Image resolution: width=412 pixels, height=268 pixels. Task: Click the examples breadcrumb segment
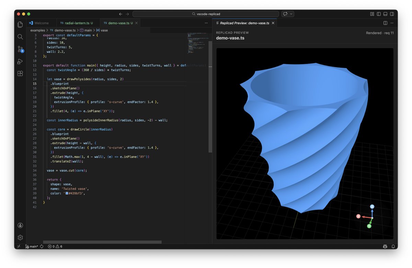[38, 30]
